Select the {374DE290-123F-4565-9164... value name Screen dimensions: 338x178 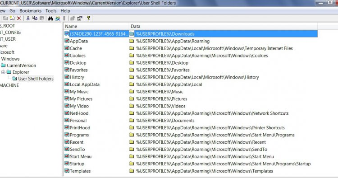99,34
